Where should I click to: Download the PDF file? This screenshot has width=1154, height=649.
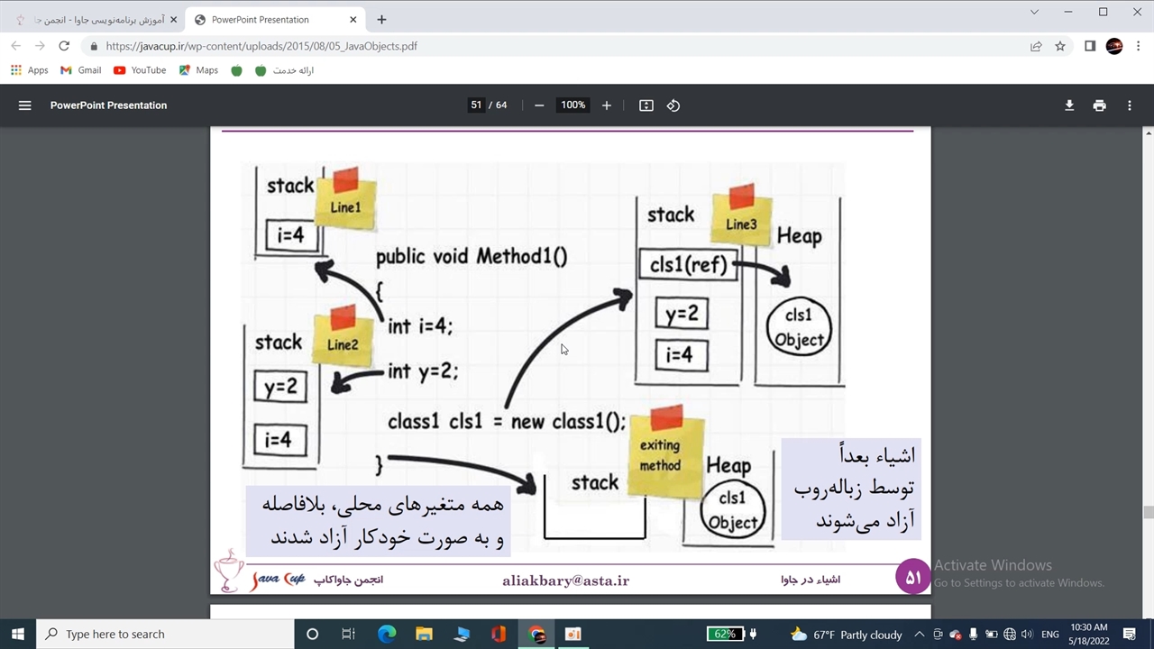1069,105
